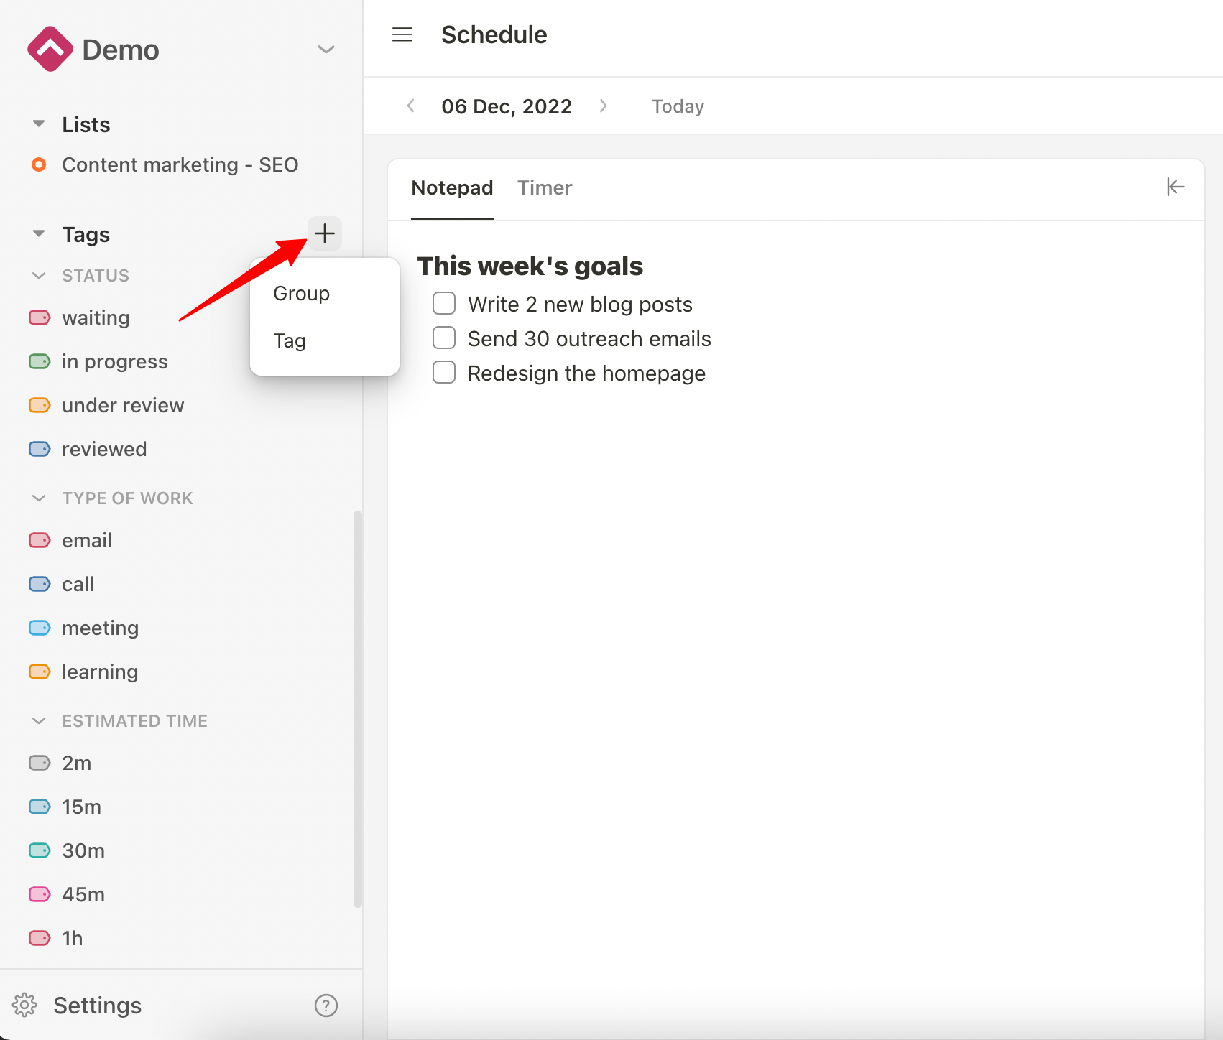Click the red email tag icon
This screenshot has width=1223, height=1040.
click(x=40, y=540)
